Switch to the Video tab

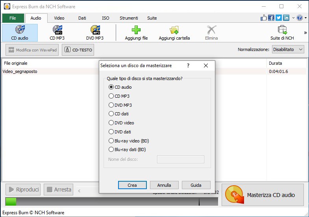tap(59, 18)
